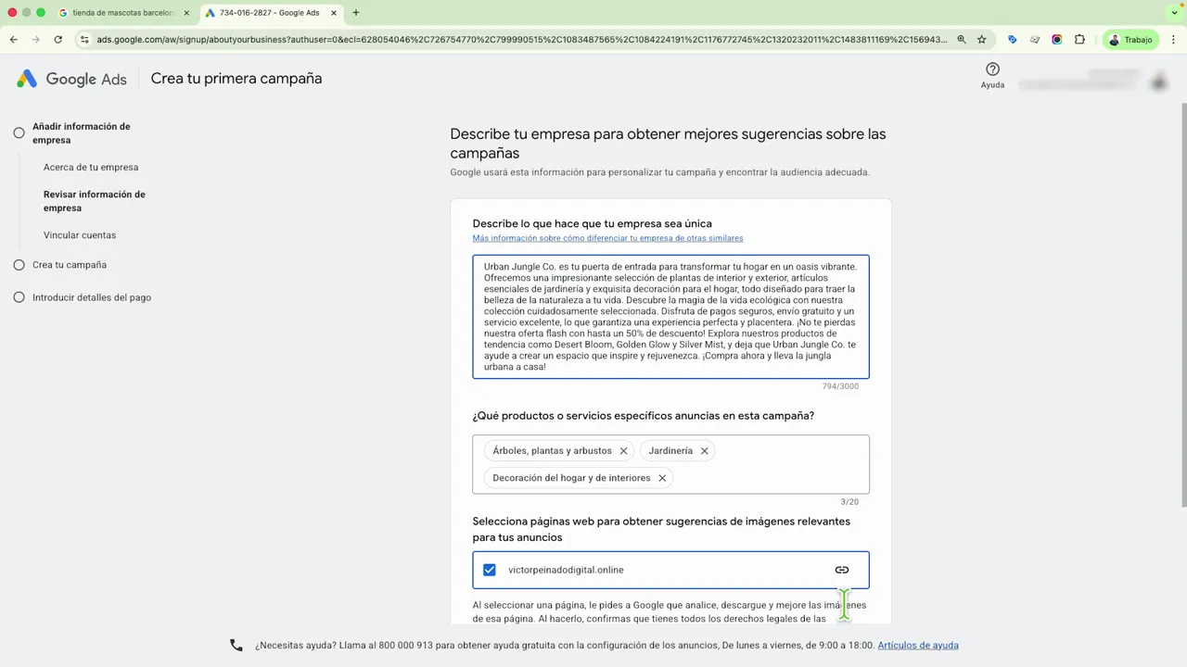This screenshot has width=1187, height=667.
Task: Remove the 'Jardinería' chip
Action: [x=704, y=451]
